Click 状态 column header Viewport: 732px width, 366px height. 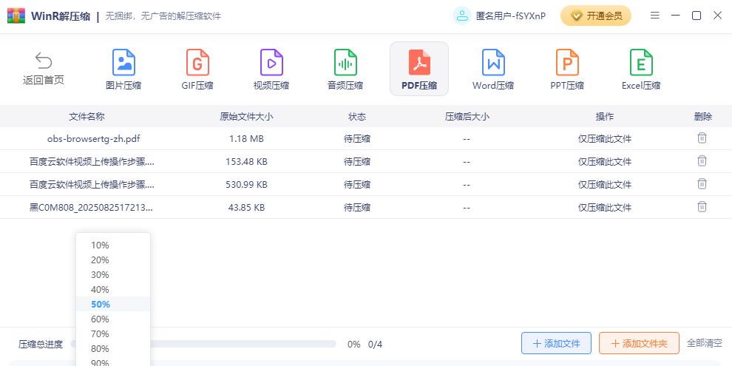357,117
